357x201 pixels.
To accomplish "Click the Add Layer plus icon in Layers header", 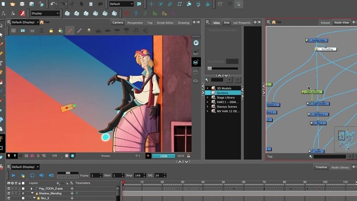I will click(58, 183).
